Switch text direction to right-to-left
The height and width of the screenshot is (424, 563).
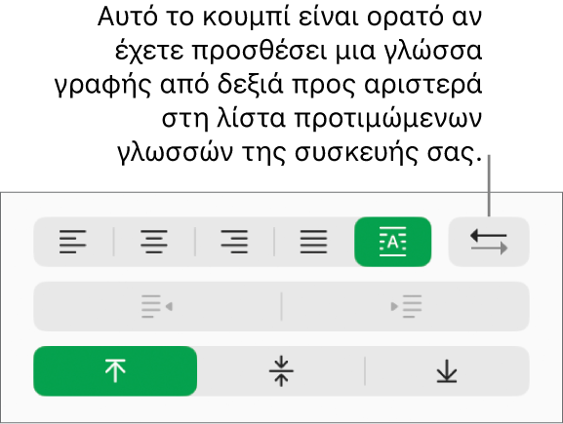(x=489, y=242)
